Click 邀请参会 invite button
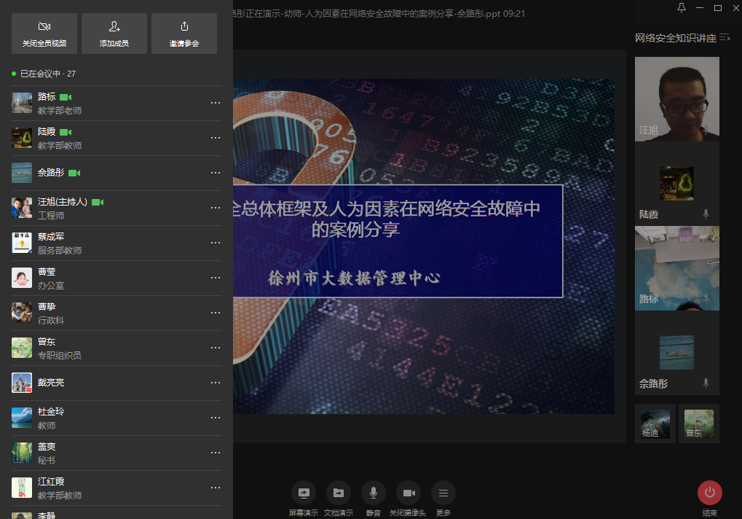This screenshot has height=519, width=742. [184, 34]
